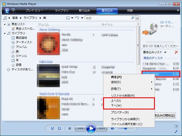
Task: Collapse the ライブラリ tree node
Action: (x=5, y=33)
